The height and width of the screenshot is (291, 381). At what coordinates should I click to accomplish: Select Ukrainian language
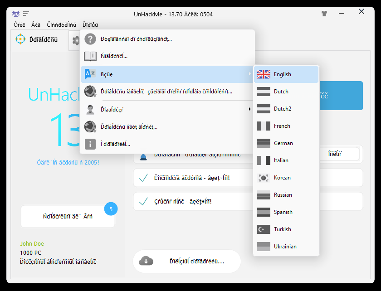click(x=286, y=247)
